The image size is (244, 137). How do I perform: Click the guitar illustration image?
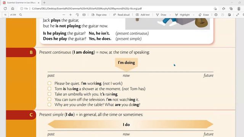(x=168, y=24)
